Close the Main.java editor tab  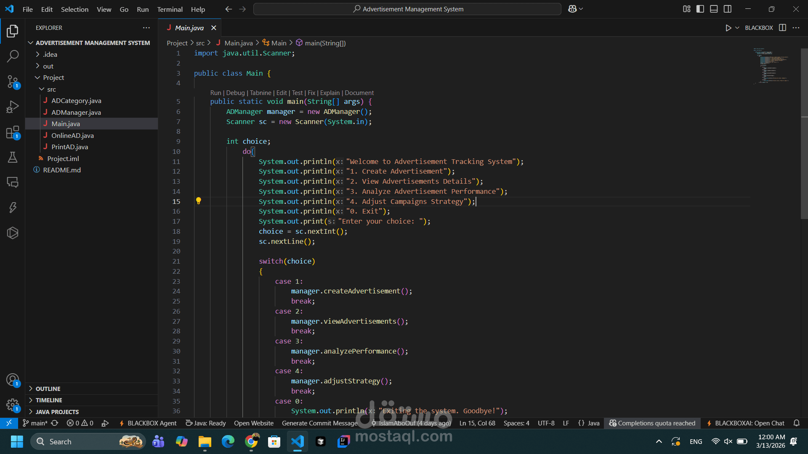click(x=214, y=28)
